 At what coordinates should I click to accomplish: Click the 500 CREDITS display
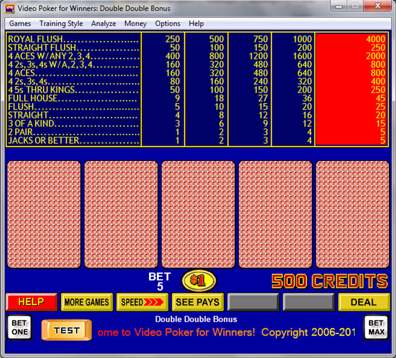329,281
